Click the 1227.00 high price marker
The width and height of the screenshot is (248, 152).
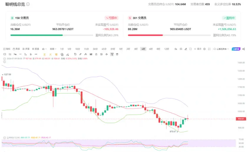tap(6, 74)
